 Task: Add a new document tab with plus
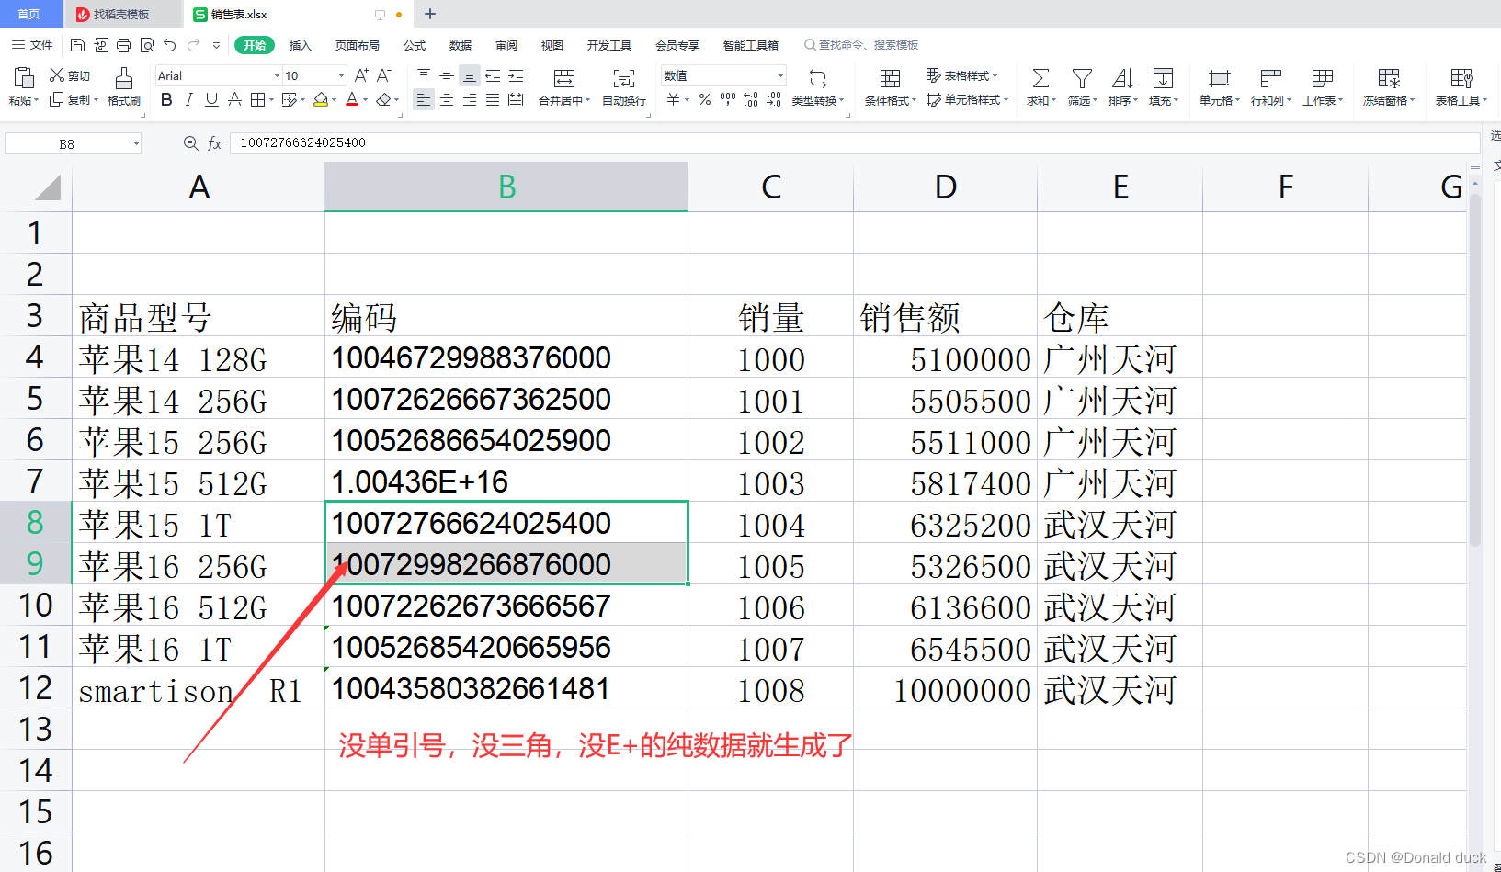[x=430, y=14]
